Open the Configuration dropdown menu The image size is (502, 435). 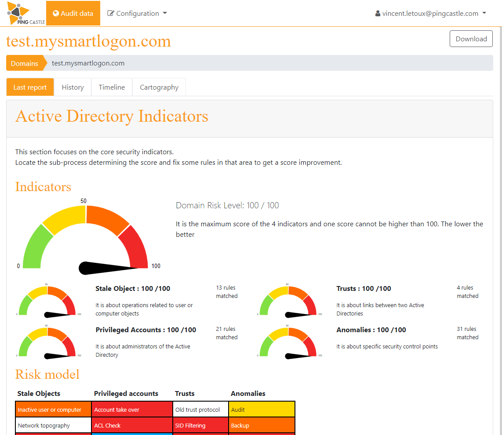coord(137,13)
